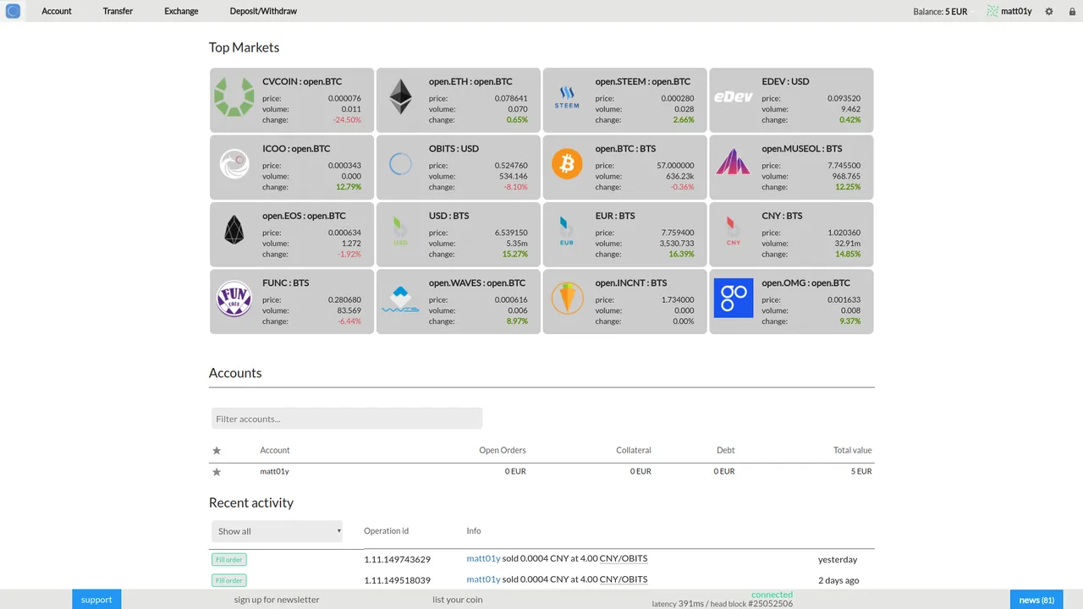The image size is (1083, 609).
Task: Open the OBITS : USD market title
Action: 454,149
